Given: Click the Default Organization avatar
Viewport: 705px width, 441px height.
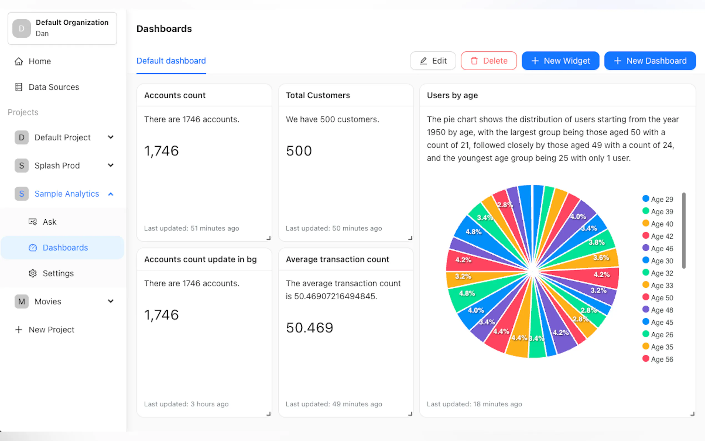Looking at the screenshot, I should 22,28.
